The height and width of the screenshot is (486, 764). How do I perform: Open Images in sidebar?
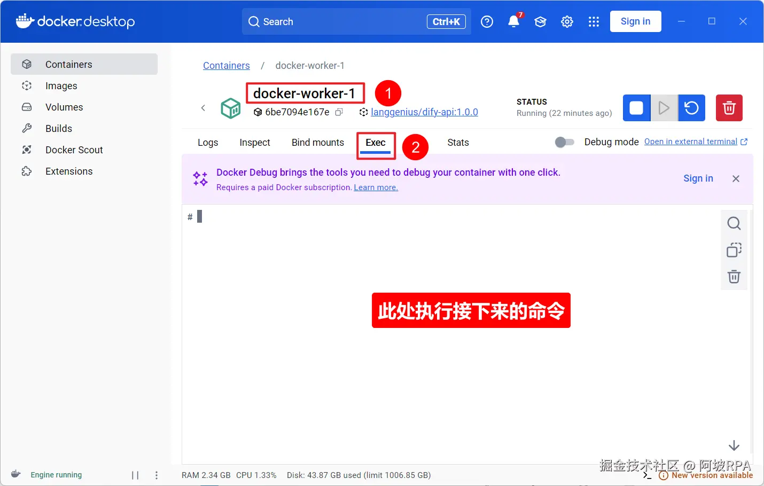tap(84, 85)
